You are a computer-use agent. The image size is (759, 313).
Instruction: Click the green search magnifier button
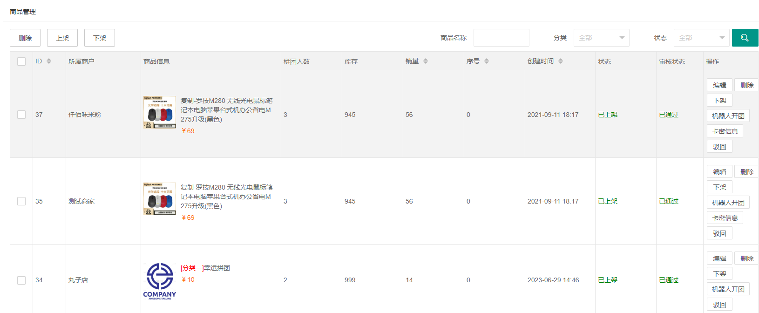coord(745,38)
